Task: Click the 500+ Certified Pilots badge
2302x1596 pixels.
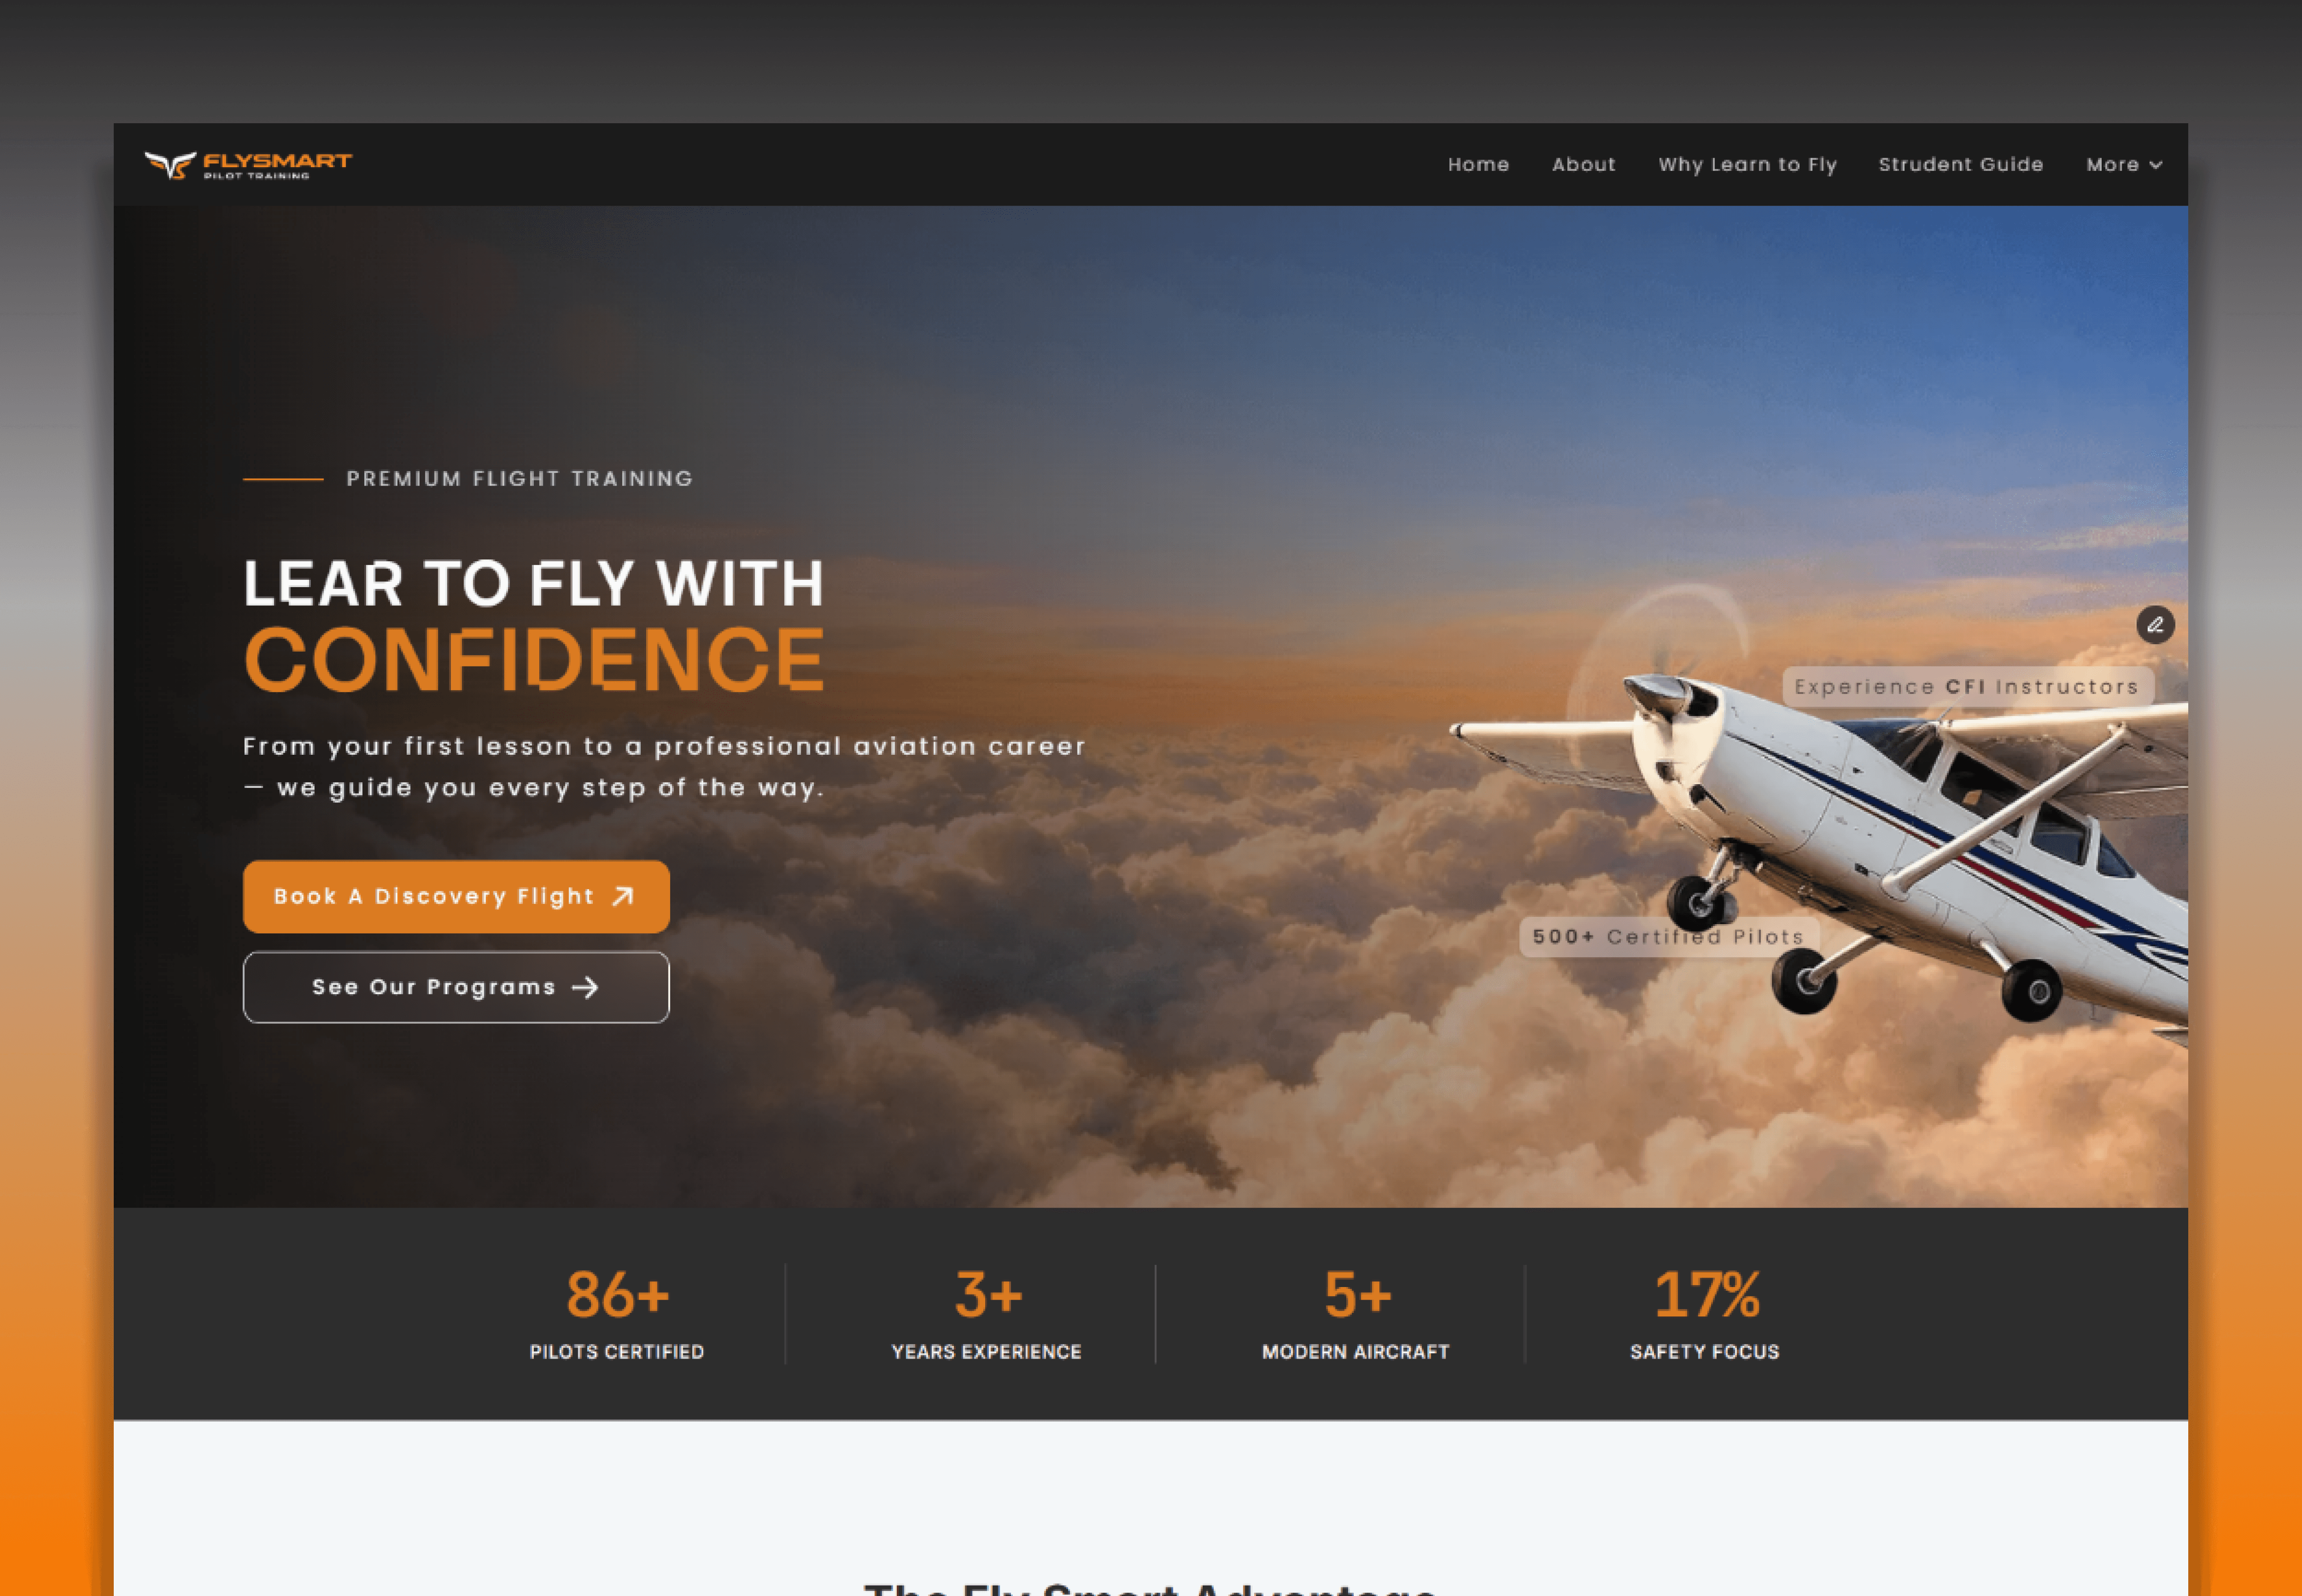Action: pos(1669,937)
